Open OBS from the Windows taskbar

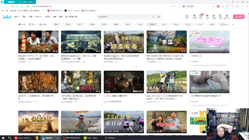coord(72,138)
